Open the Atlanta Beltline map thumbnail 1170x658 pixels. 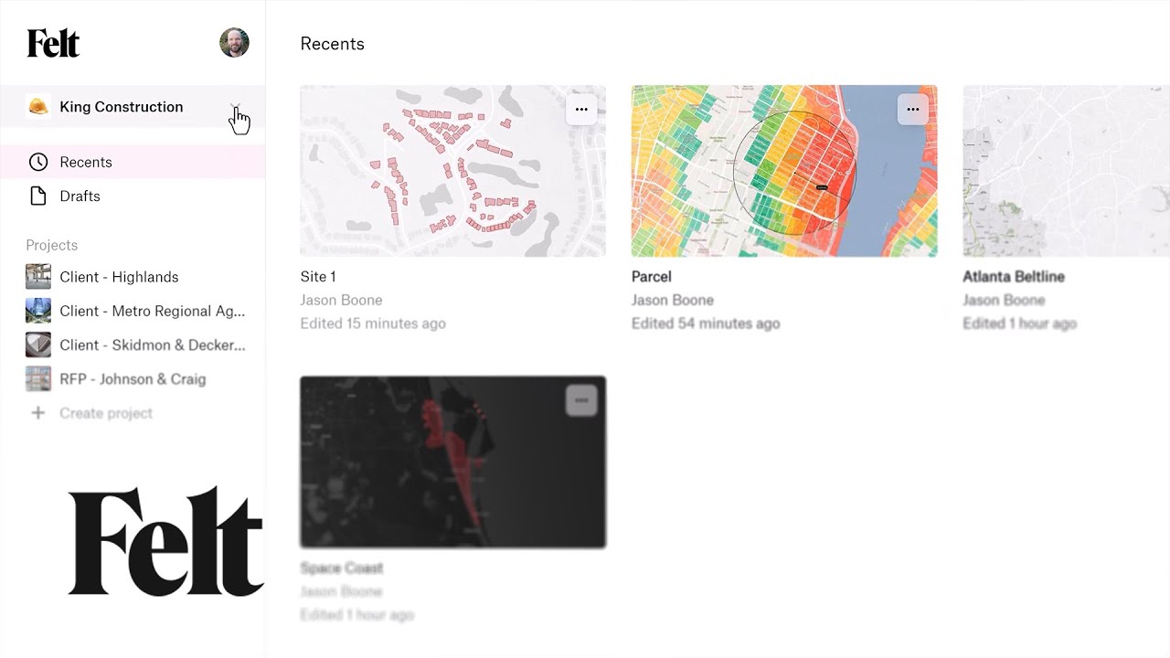point(1066,171)
